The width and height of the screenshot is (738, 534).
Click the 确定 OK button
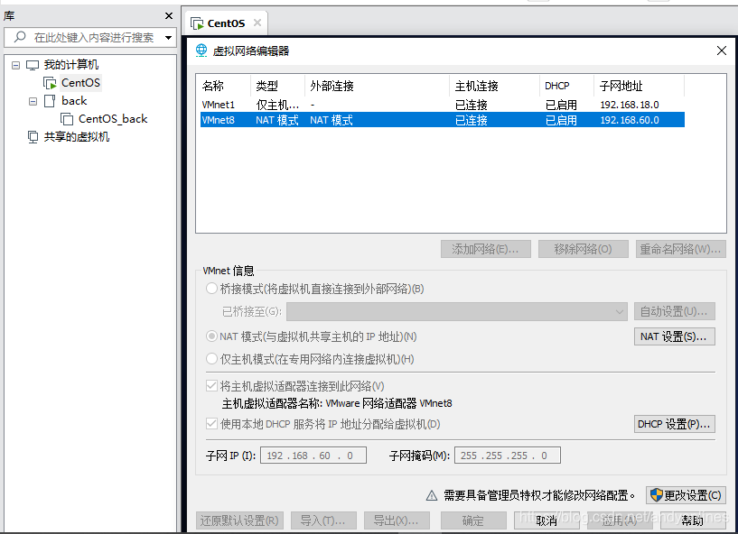pos(473,520)
